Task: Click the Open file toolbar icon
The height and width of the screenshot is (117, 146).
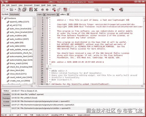Action: (12, 9)
